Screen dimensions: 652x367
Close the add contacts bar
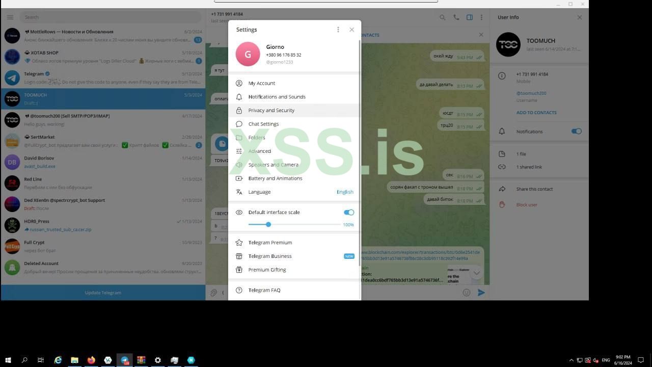coord(481,35)
